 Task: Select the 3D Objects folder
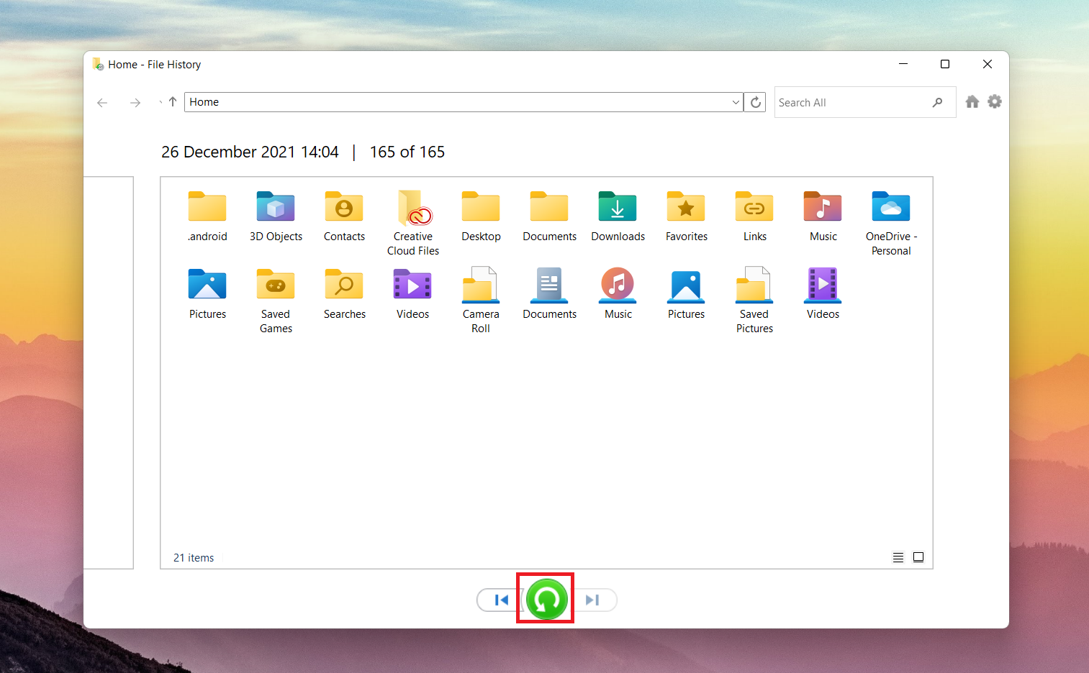pyautogui.click(x=276, y=207)
